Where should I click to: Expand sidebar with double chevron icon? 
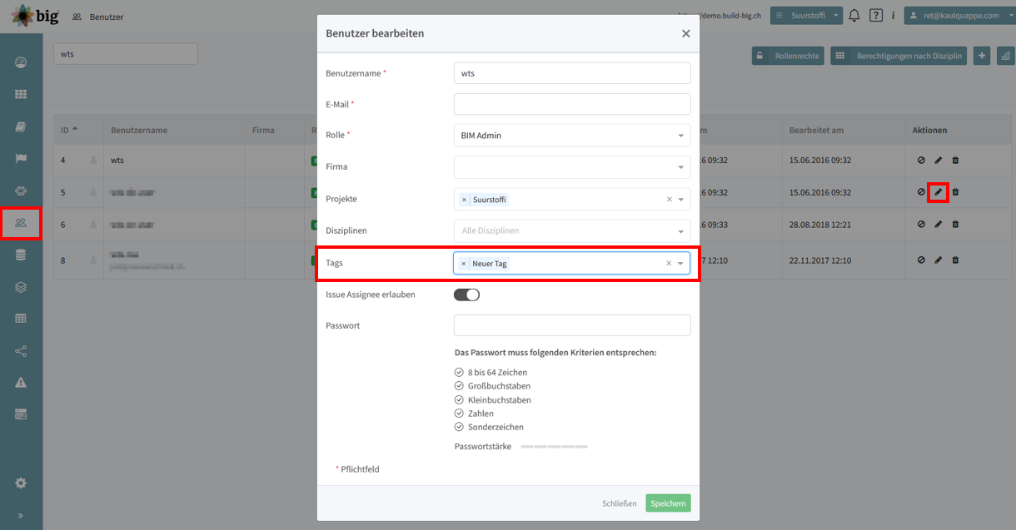click(x=21, y=515)
